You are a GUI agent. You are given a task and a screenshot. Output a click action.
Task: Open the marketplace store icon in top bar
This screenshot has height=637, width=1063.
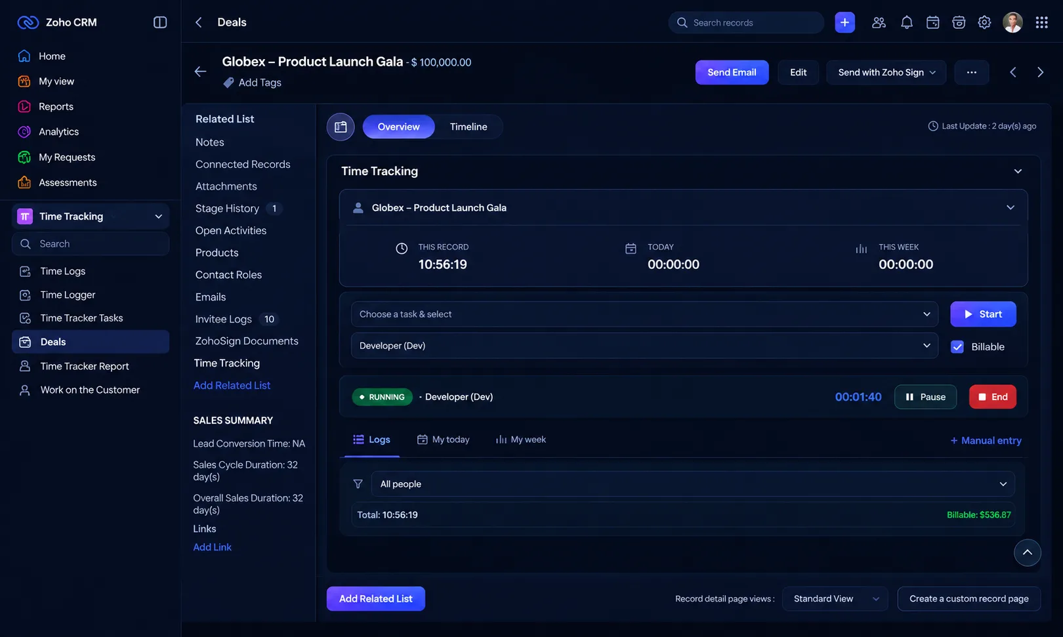959,22
